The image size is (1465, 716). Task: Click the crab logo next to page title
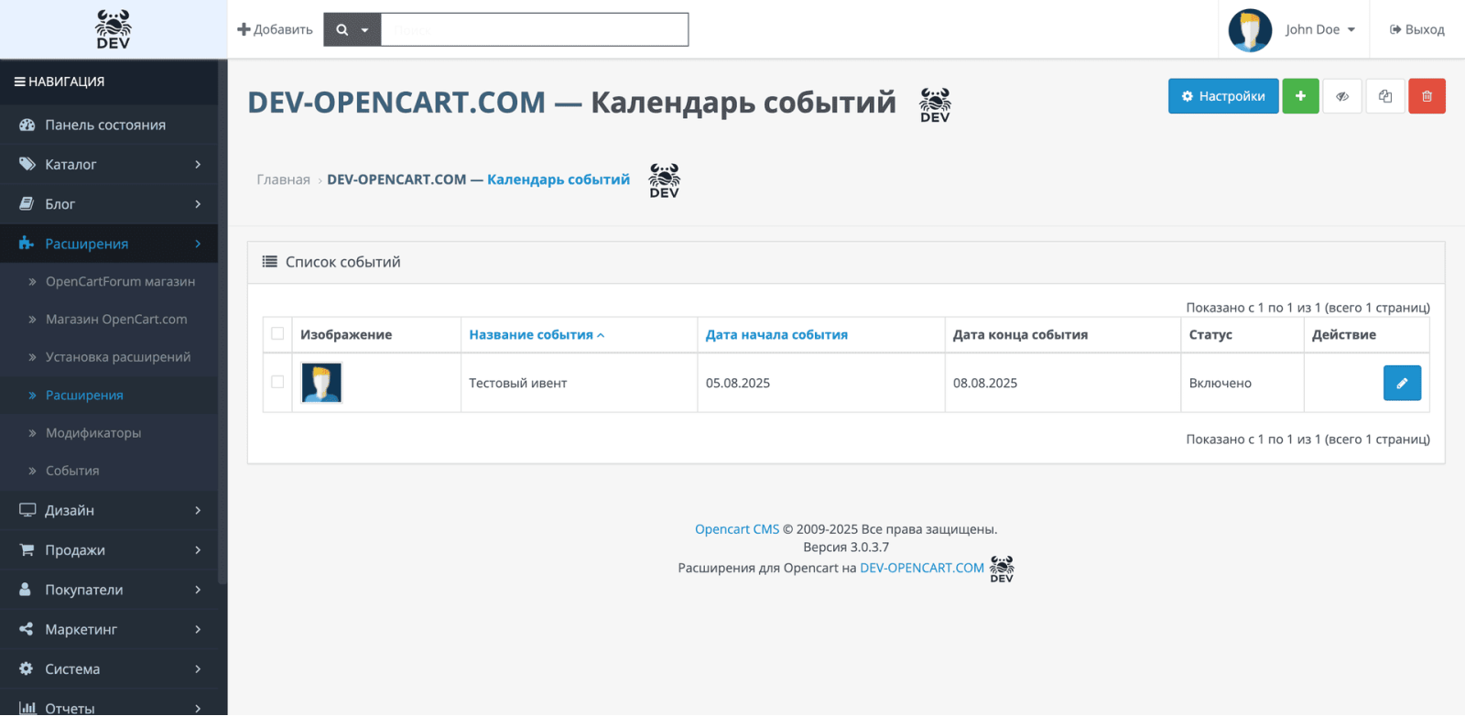935,105
